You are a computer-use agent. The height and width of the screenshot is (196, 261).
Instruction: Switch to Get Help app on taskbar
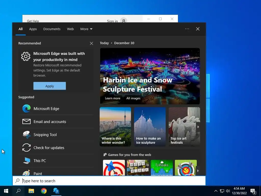[x=56, y=191]
